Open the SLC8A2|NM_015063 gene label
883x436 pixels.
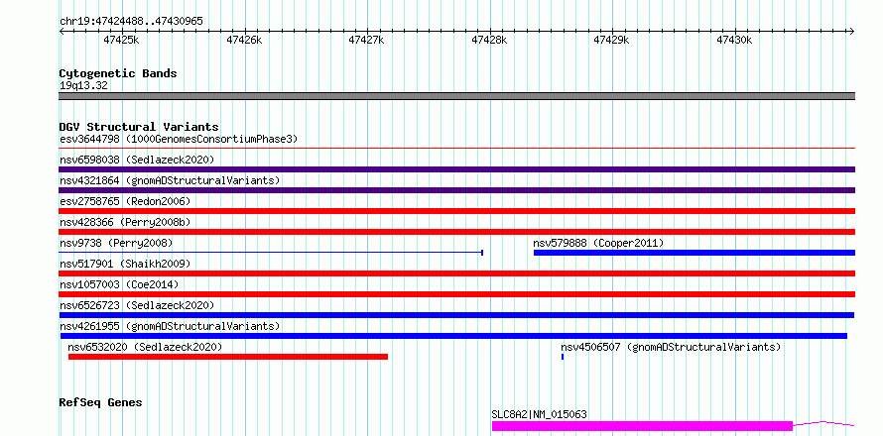click(x=539, y=414)
